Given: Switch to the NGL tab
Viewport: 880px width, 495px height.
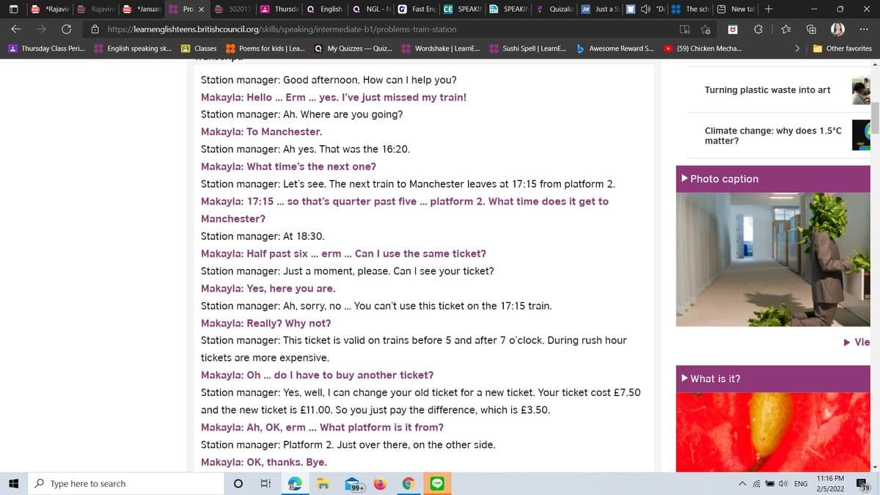Looking at the screenshot, I should tap(373, 9).
